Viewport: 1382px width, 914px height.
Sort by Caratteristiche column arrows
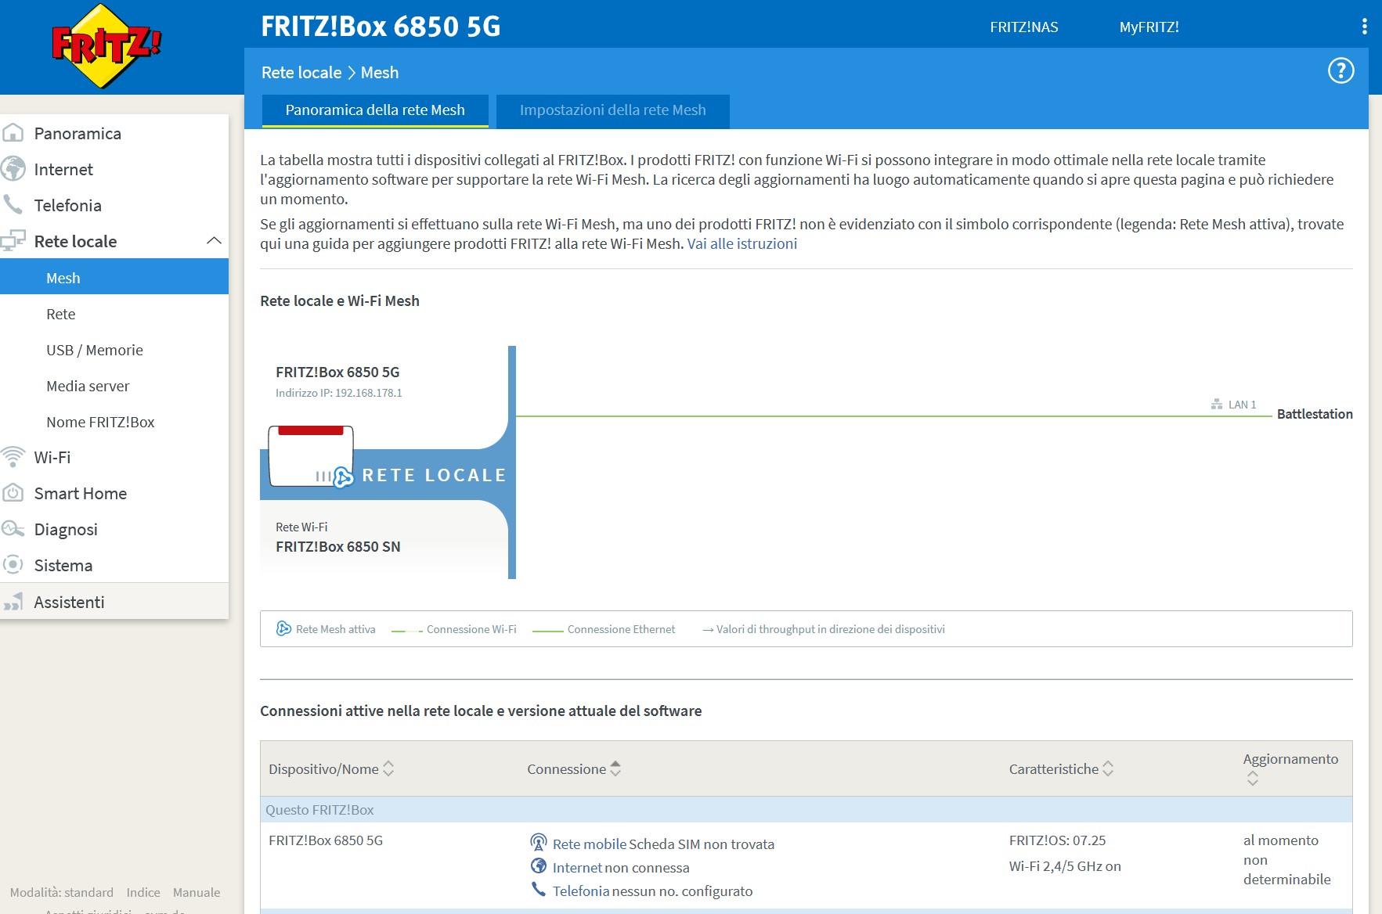tap(1108, 768)
